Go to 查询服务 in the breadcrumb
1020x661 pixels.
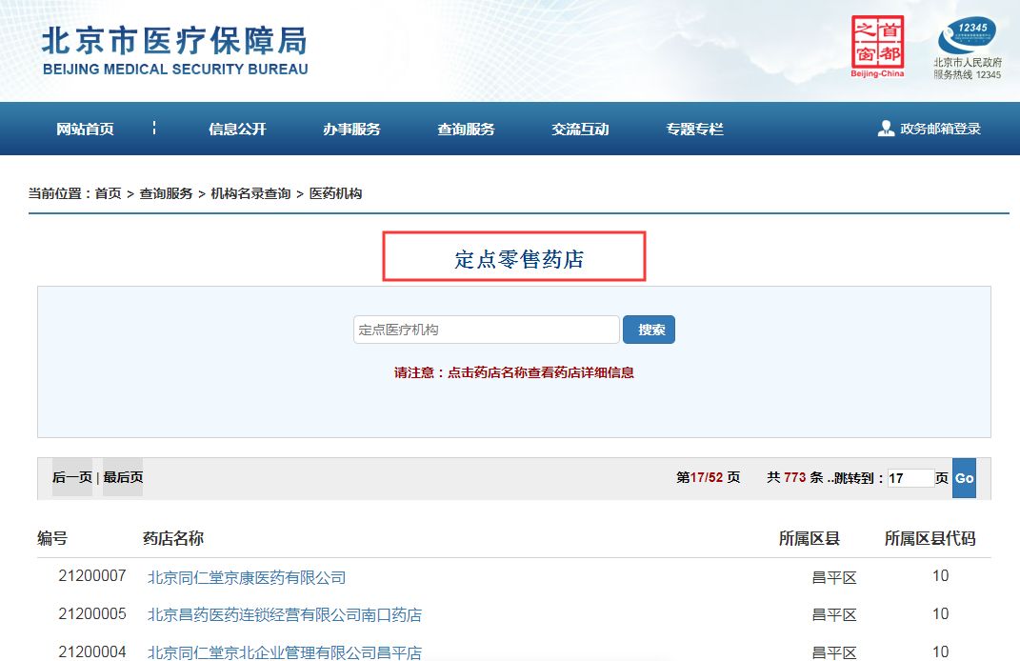[x=166, y=193]
